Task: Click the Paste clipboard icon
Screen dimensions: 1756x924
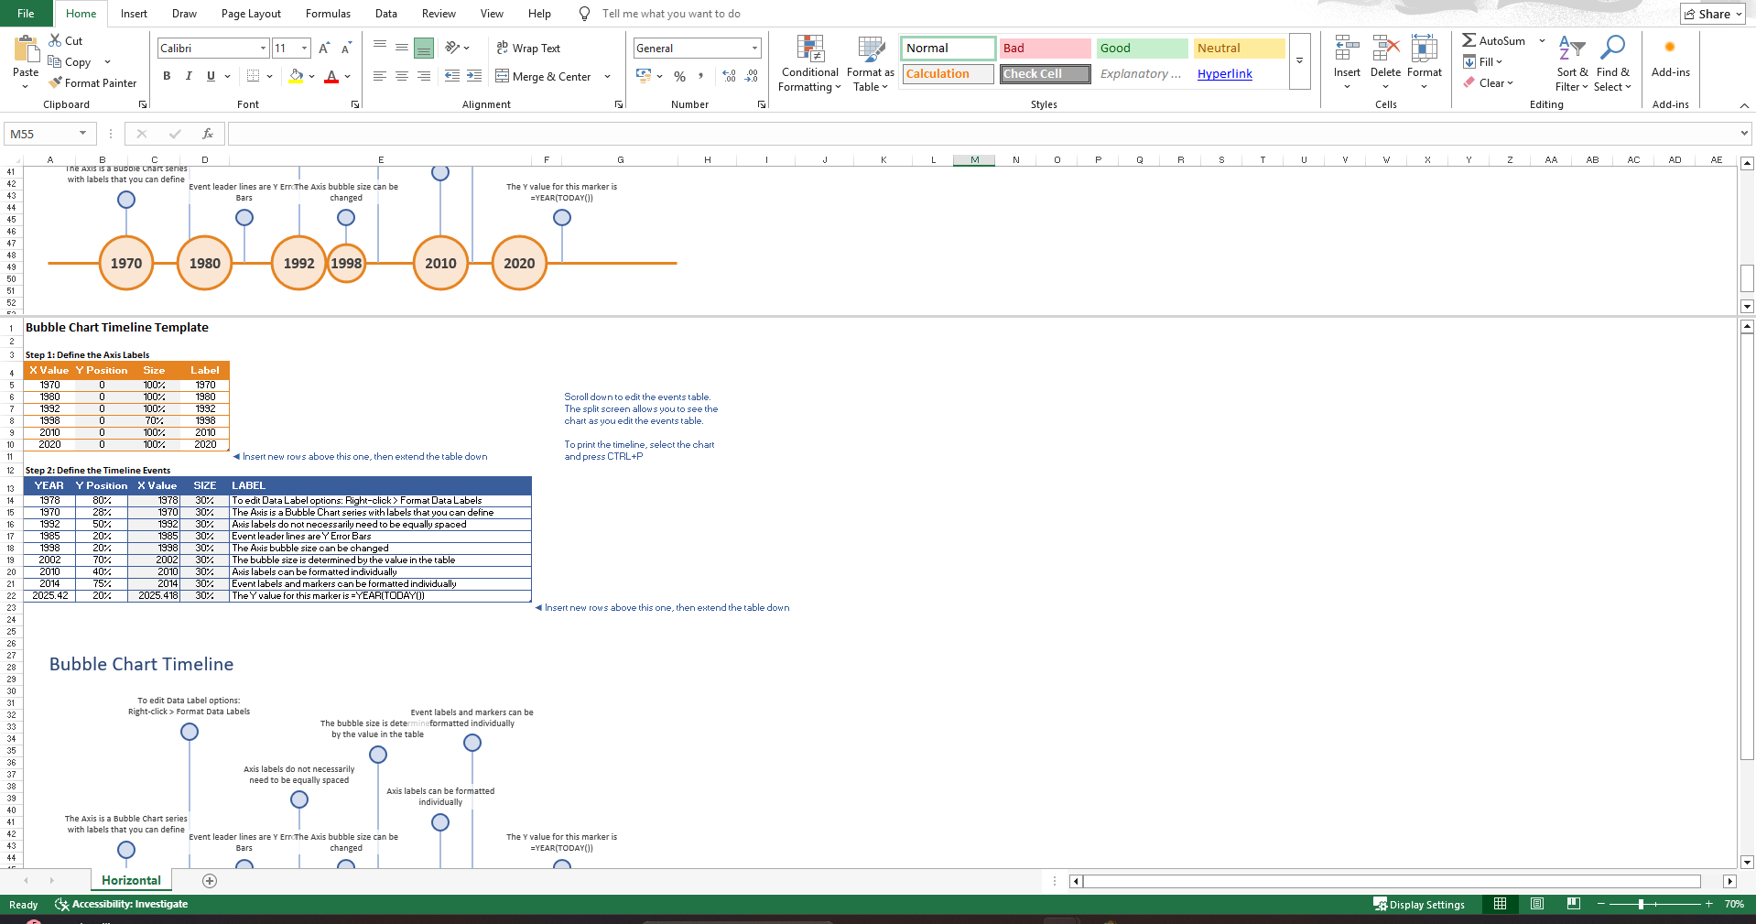Action: (26, 49)
